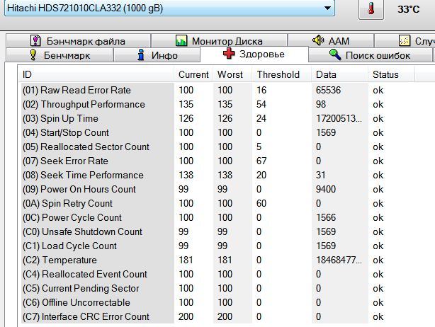Click the yellow benchmark exclamation icon

tap(33, 54)
